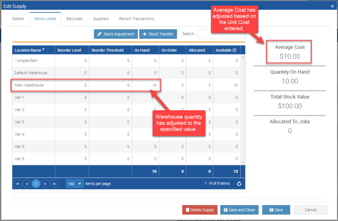338x221 pixels.
Task: Click the Cancel button
Action: tap(311, 210)
